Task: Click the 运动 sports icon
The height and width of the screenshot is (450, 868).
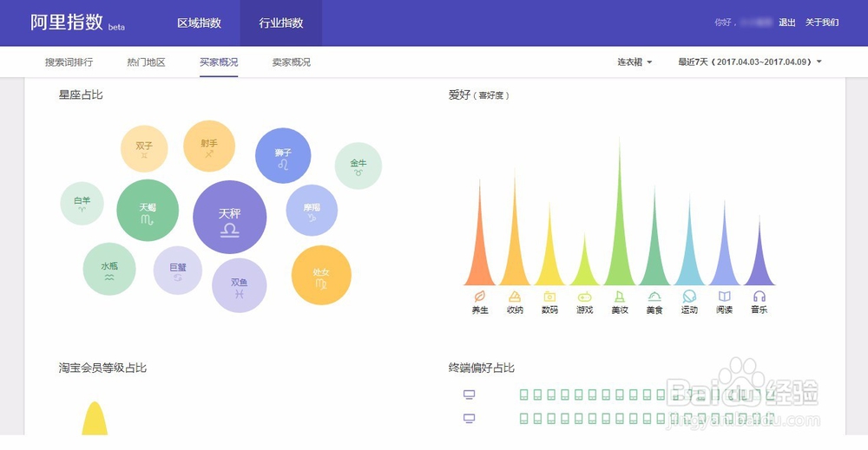Action: [689, 297]
